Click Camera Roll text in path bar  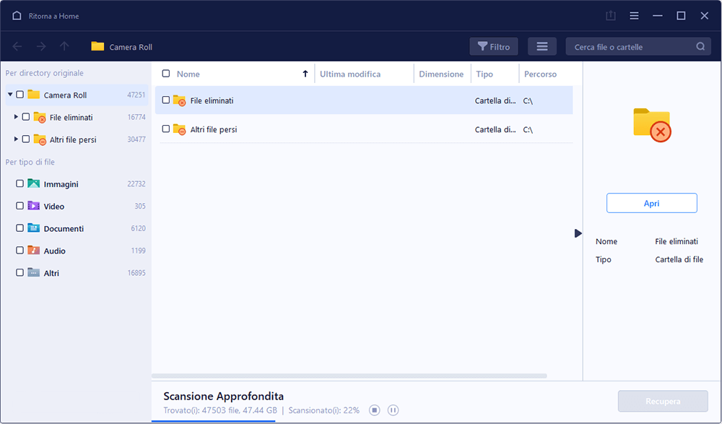pyautogui.click(x=131, y=47)
